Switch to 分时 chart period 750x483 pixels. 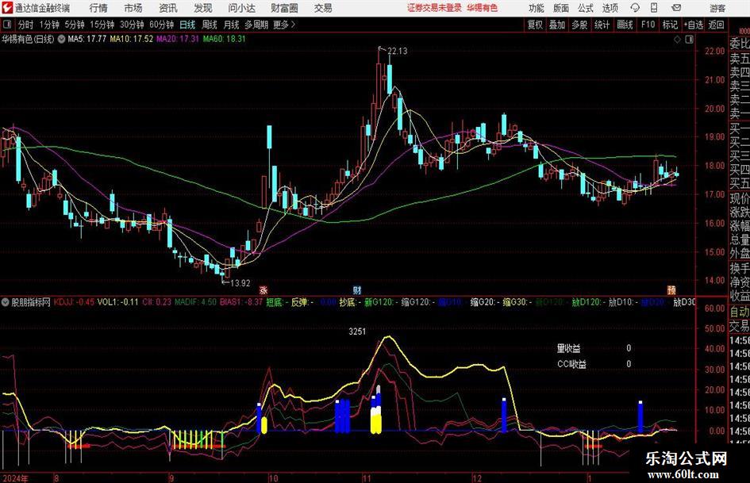[x=26, y=25]
